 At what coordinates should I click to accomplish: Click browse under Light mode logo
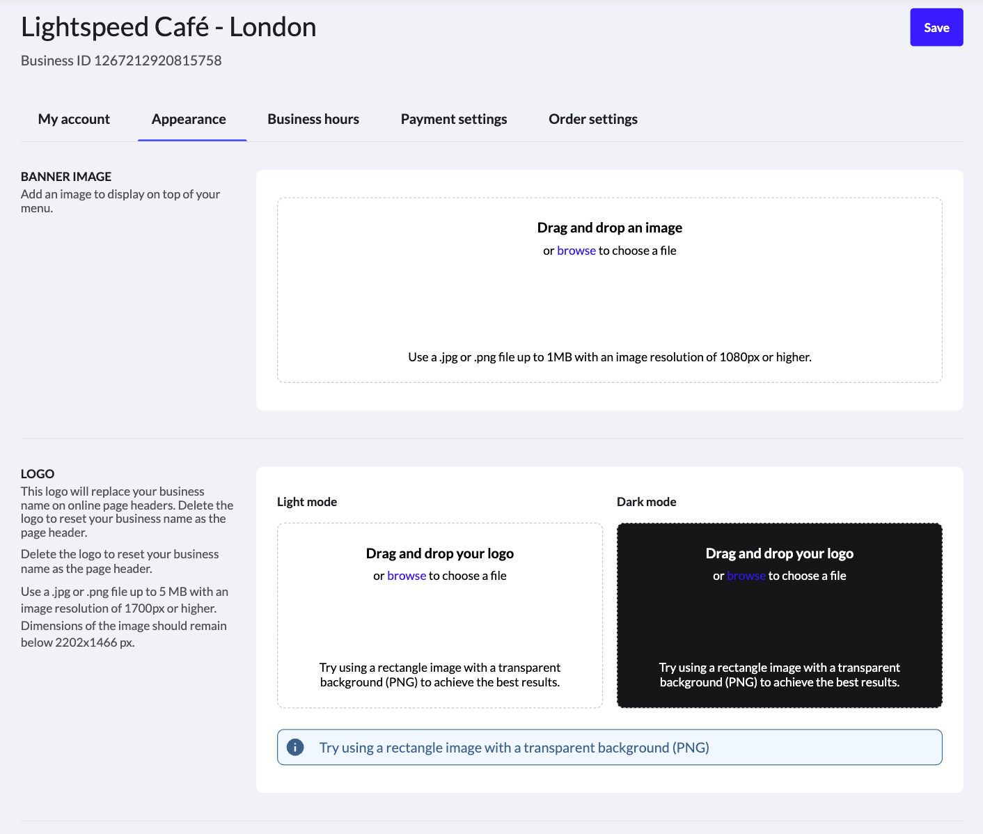coord(407,576)
